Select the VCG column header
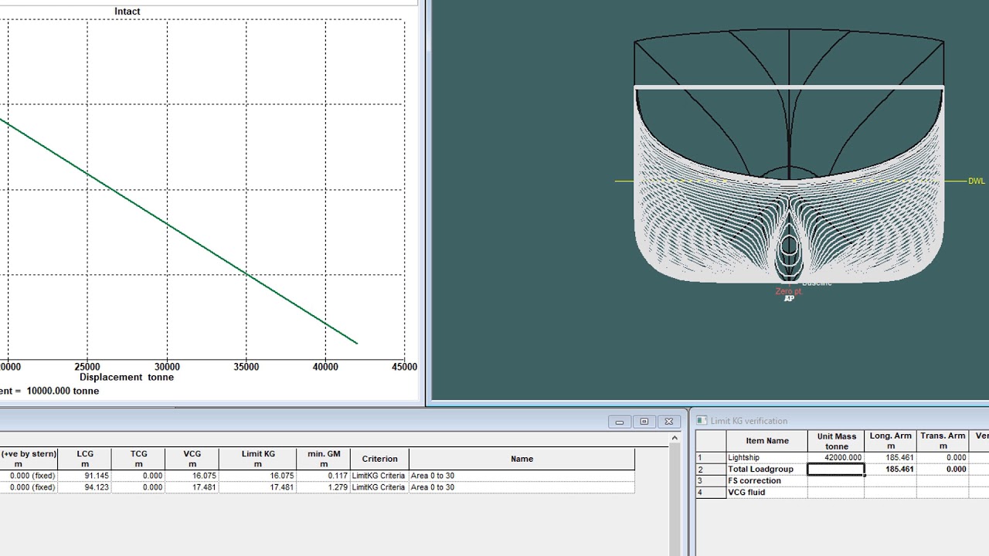This screenshot has width=989, height=556. 192,459
